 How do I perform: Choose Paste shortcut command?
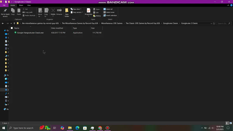pos(29,16)
